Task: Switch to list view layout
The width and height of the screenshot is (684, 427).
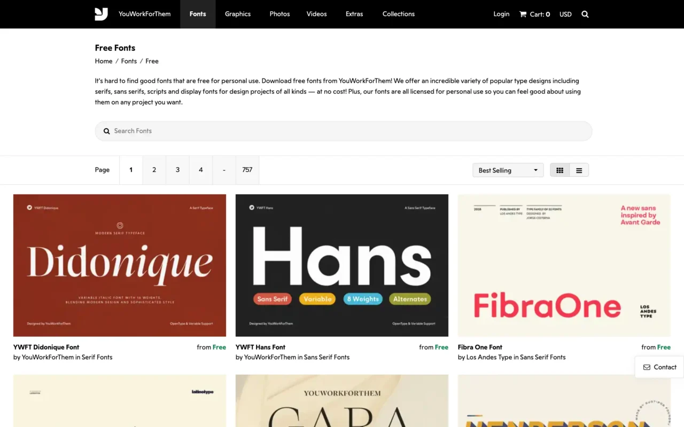Action: coord(579,170)
